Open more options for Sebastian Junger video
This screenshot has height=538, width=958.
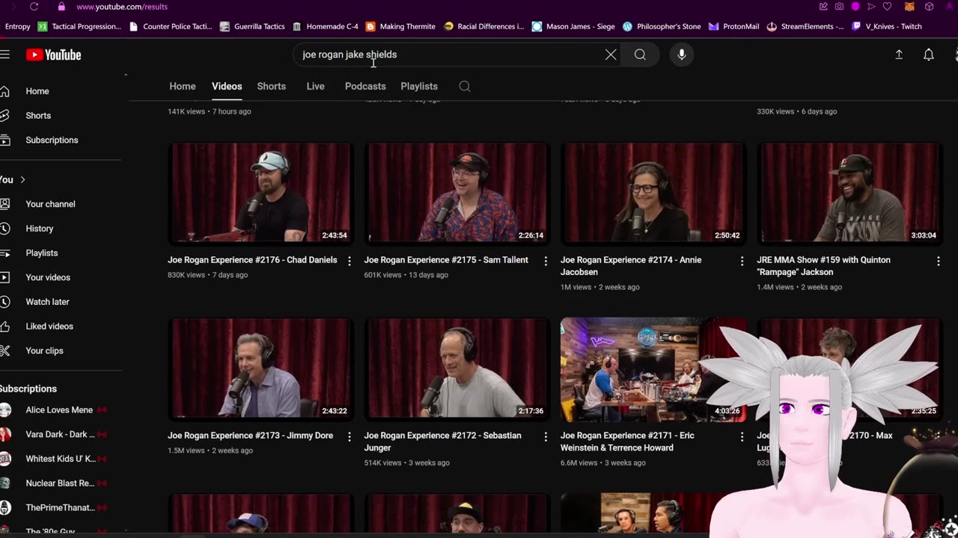(545, 436)
